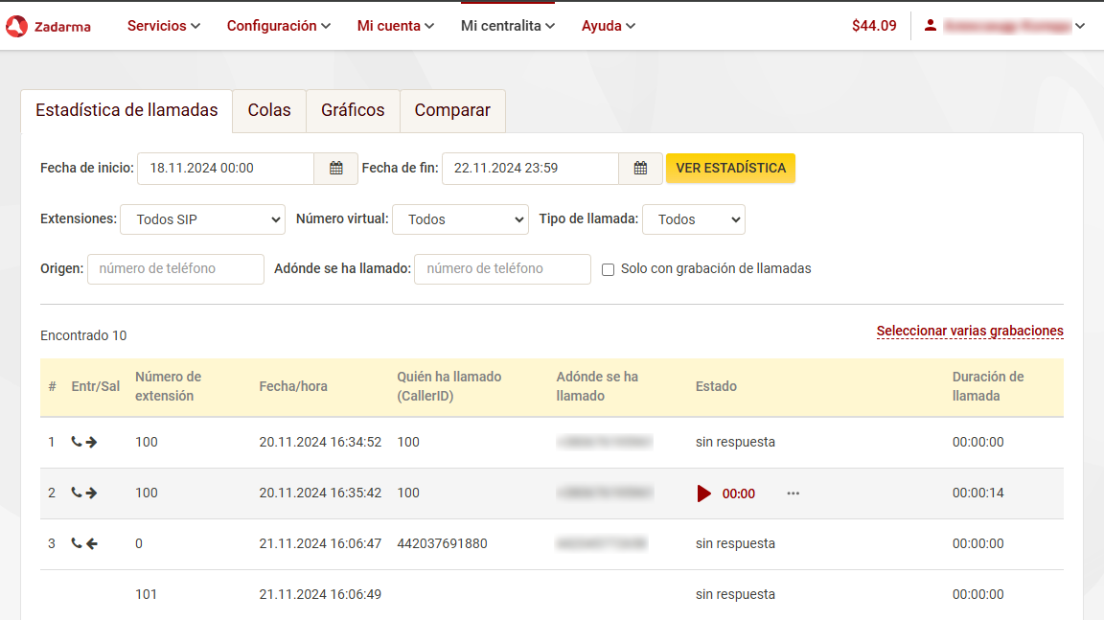Click the user profile icon
1104x620 pixels.
pos(931,25)
